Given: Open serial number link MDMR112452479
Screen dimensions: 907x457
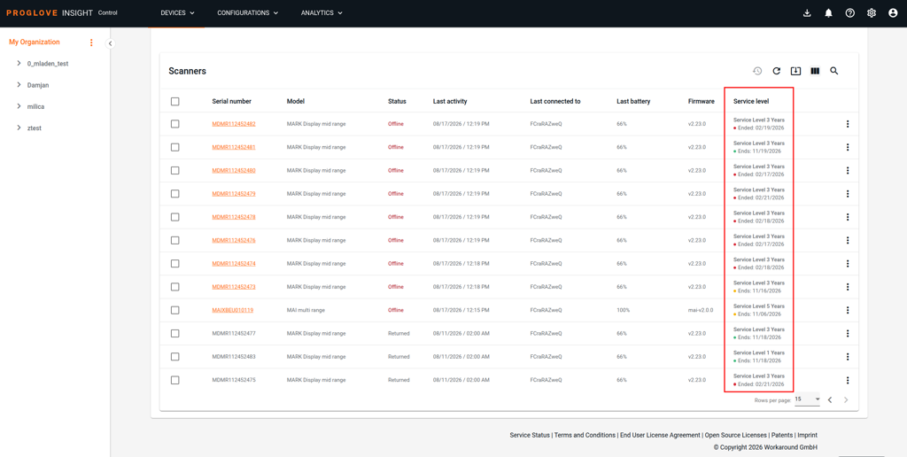Looking at the screenshot, I should tap(234, 194).
